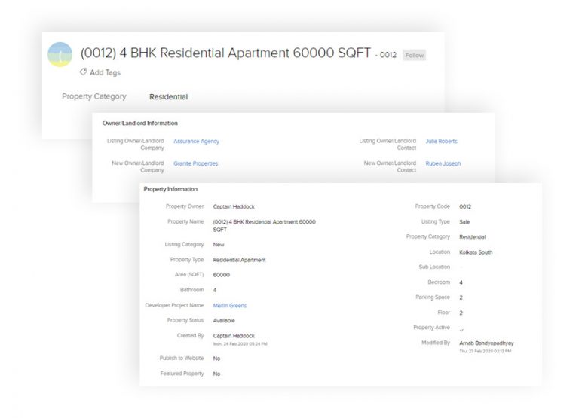Click the Property Information section header
Screen dimensions: 579x418
tap(170, 189)
